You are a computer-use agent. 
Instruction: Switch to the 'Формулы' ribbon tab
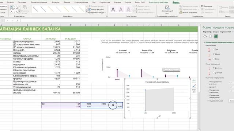(x=55, y=3)
